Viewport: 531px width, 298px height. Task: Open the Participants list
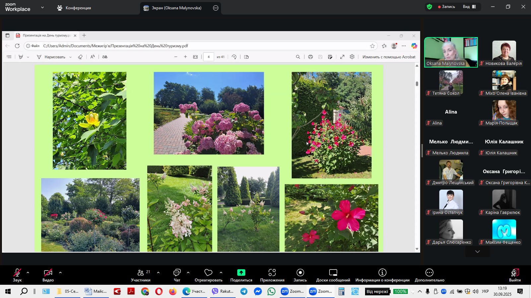click(x=141, y=275)
